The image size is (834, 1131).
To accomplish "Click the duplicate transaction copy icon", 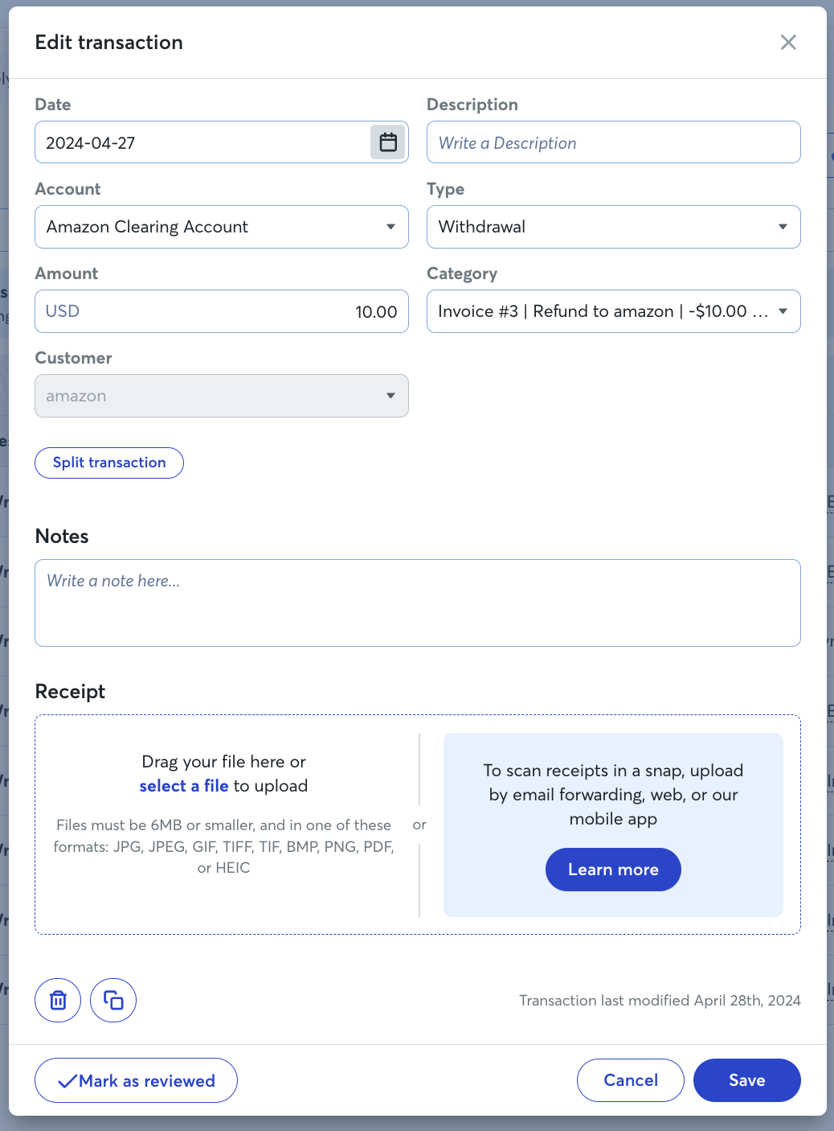I will pyautogui.click(x=113, y=1001).
